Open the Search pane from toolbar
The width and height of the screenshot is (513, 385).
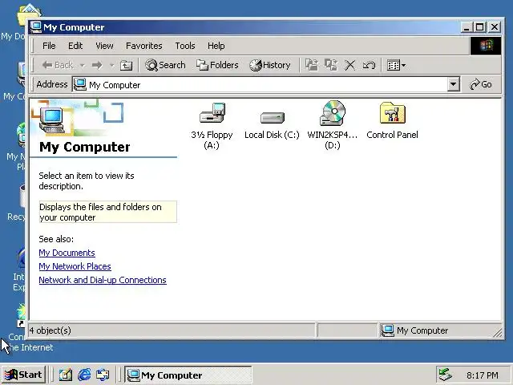[x=165, y=65]
